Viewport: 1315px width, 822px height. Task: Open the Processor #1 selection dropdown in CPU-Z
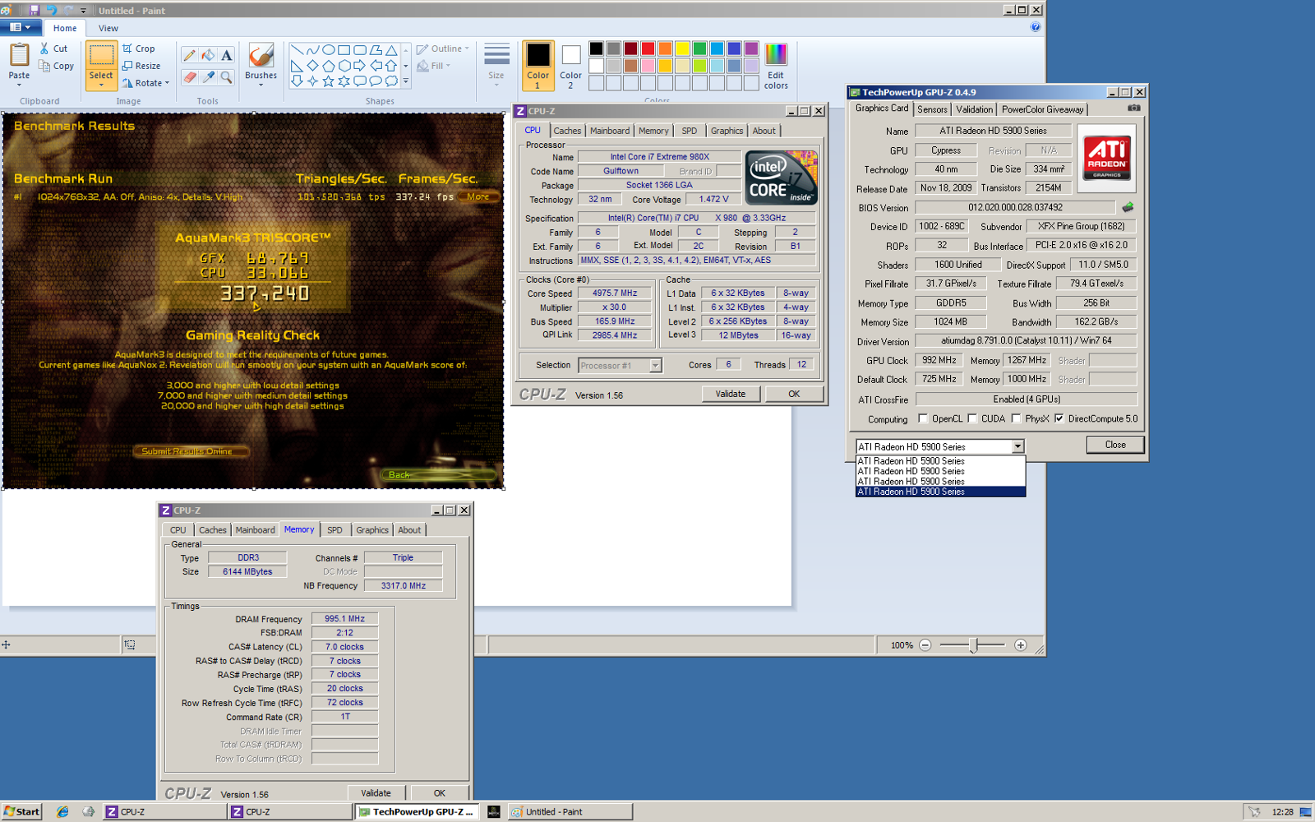tap(655, 365)
